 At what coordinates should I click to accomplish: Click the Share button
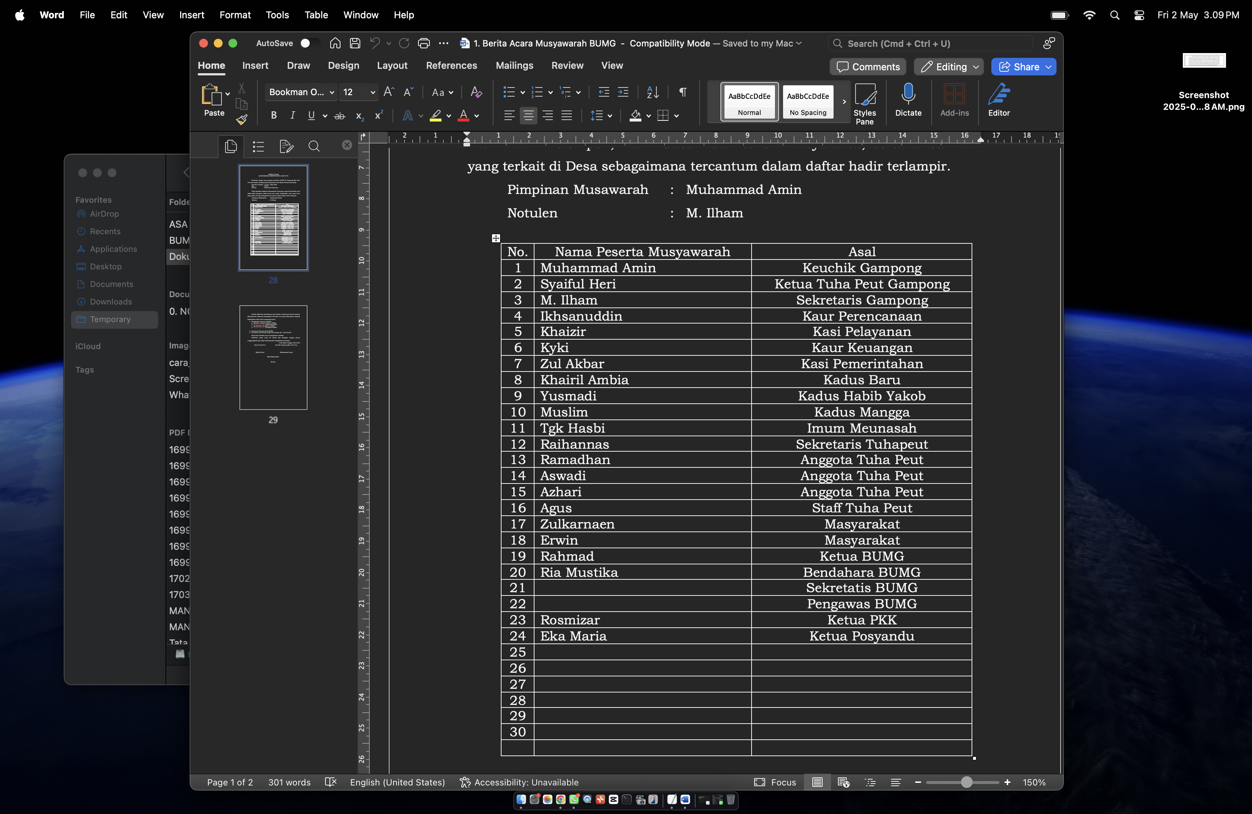tap(1022, 67)
